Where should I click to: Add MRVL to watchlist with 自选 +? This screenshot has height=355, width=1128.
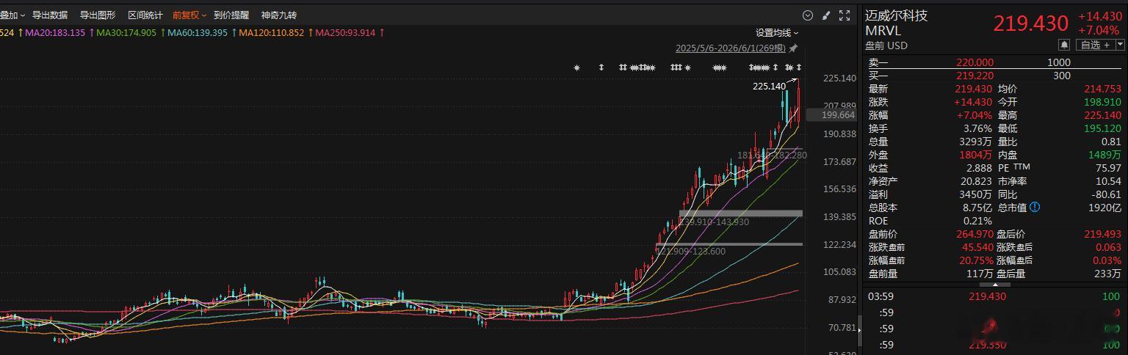click(1096, 45)
